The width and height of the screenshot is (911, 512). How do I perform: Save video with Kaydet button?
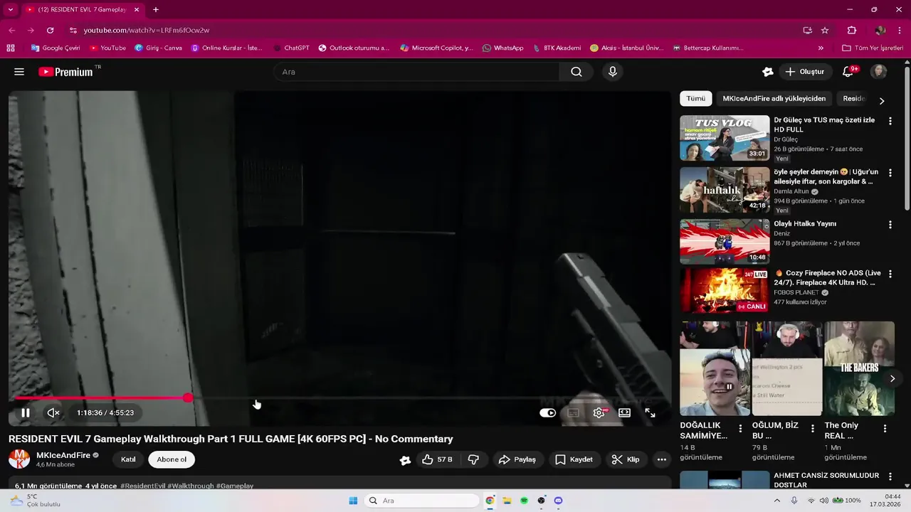[x=574, y=459]
